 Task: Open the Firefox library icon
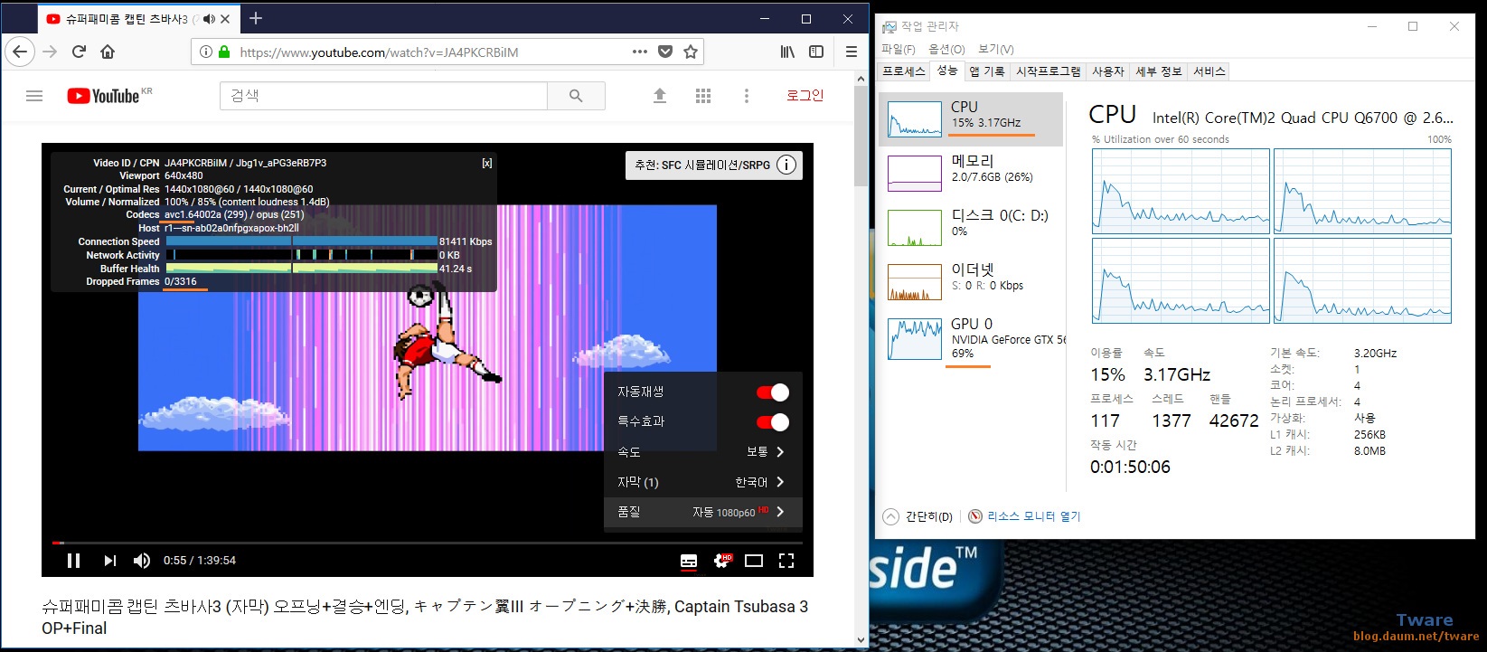pyautogui.click(x=787, y=52)
